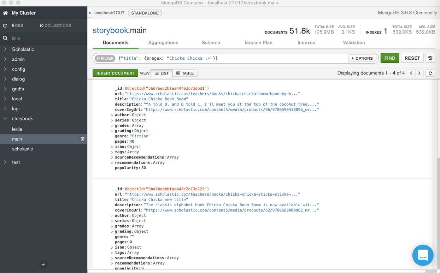The image size is (440, 273).
Task: Click the sidebar filter search icon
Action: (5, 38)
